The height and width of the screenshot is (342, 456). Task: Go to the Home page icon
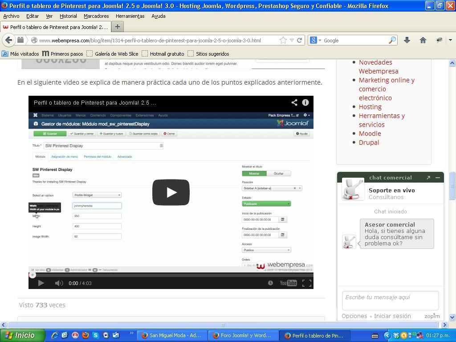click(423, 40)
